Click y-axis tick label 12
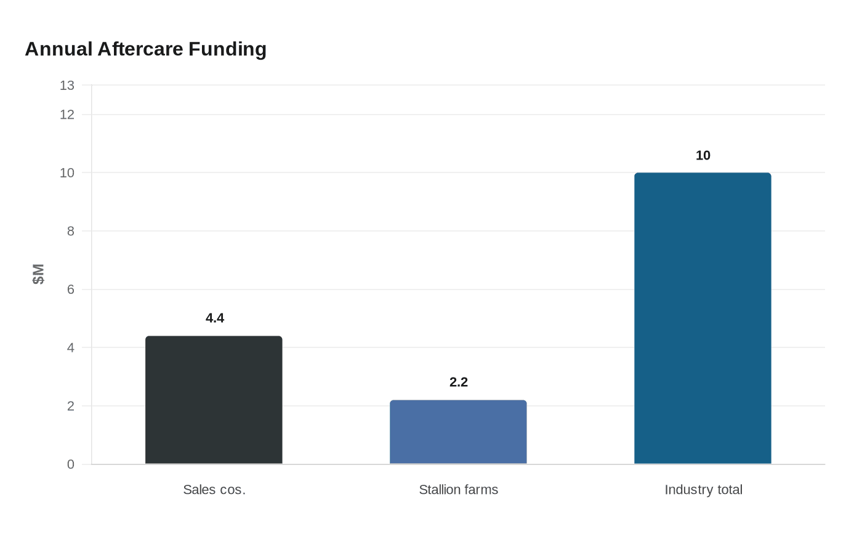Viewport: 862px width, 542px height. [x=67, y=115]
